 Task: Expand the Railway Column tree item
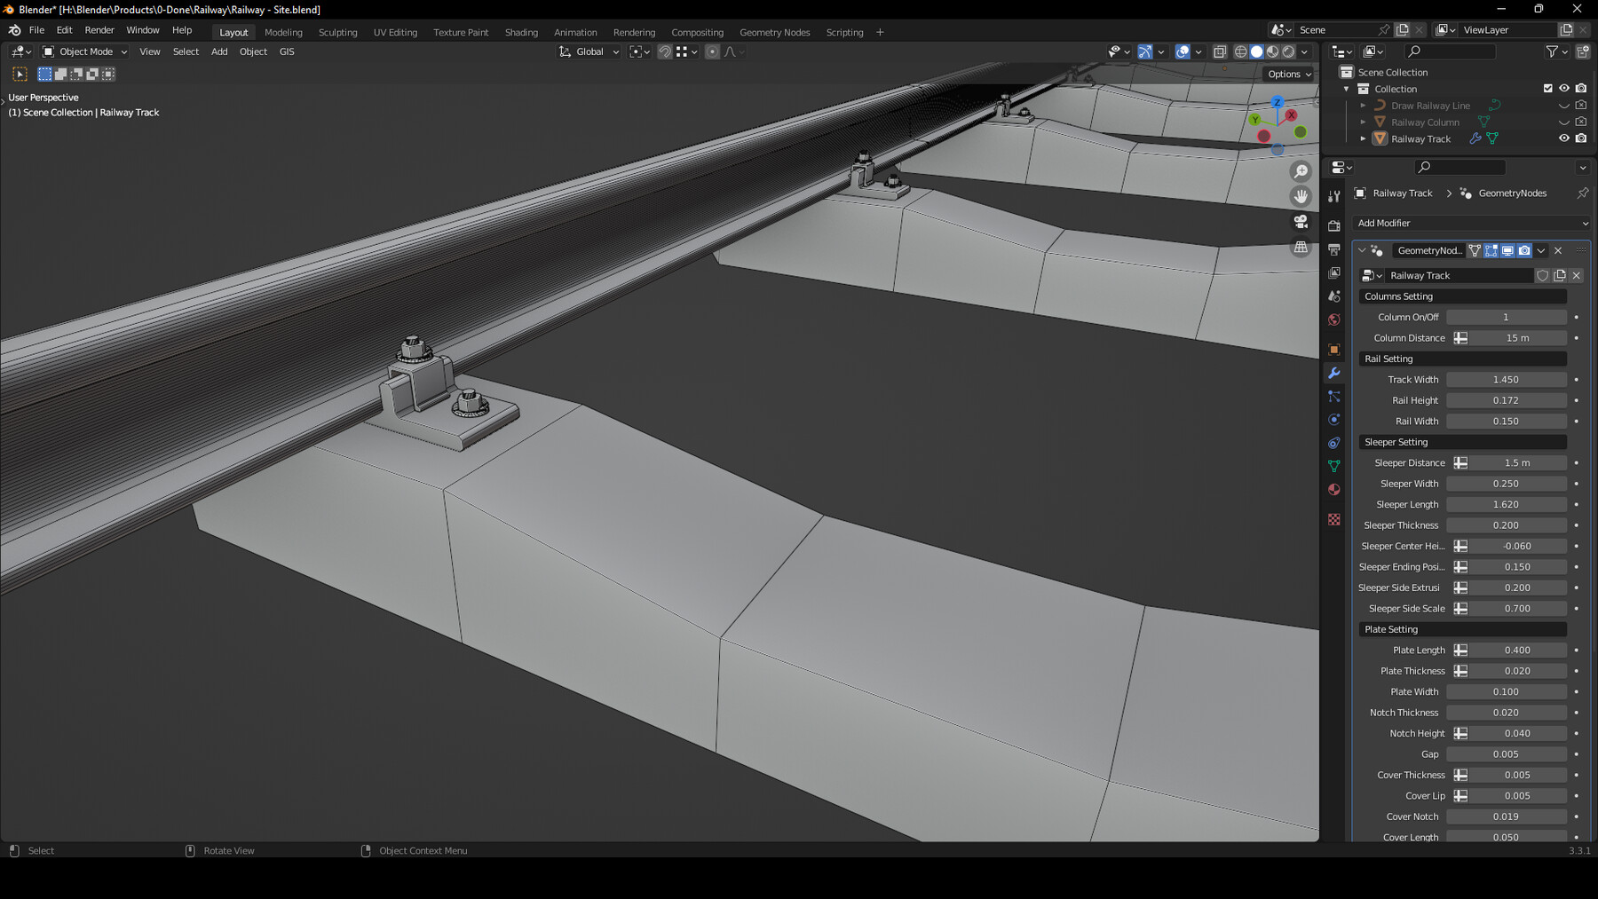point(1363,122)
